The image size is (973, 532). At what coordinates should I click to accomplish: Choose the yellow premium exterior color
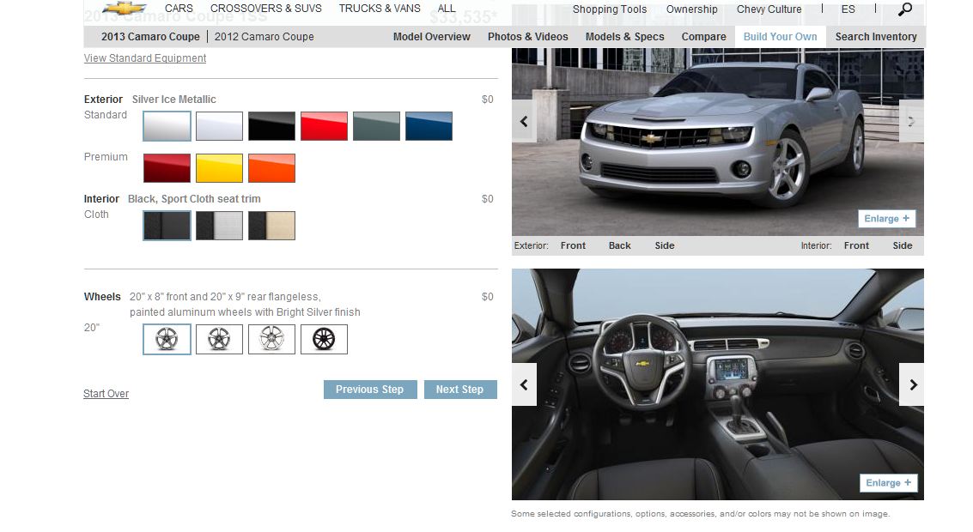click(219, 168)
